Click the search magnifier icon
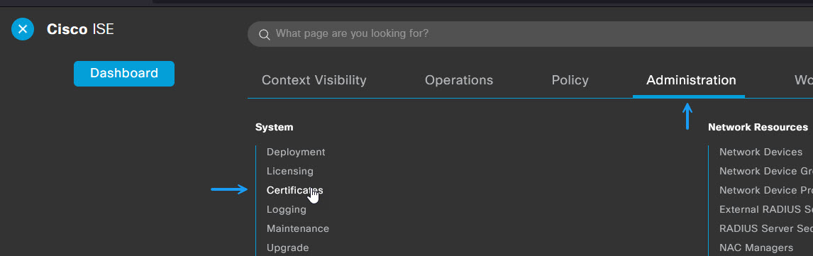 click(x=265, y=35)
